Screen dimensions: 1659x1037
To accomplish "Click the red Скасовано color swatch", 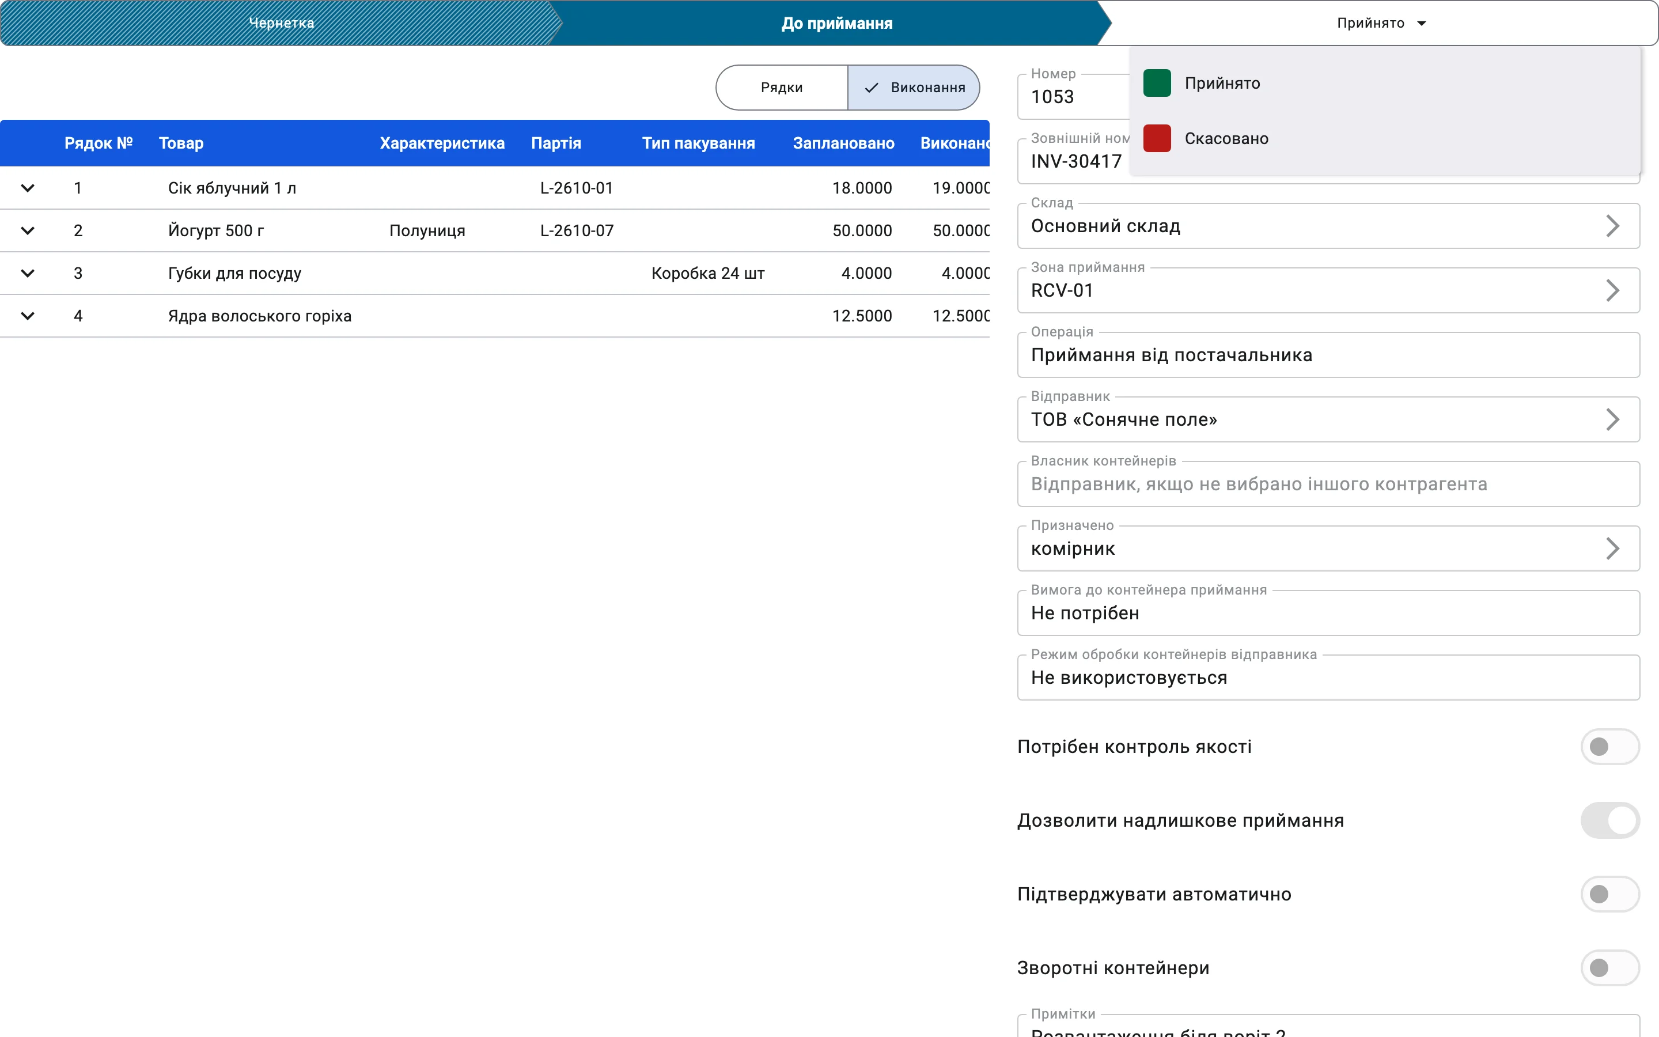I will pos(1157,138).
